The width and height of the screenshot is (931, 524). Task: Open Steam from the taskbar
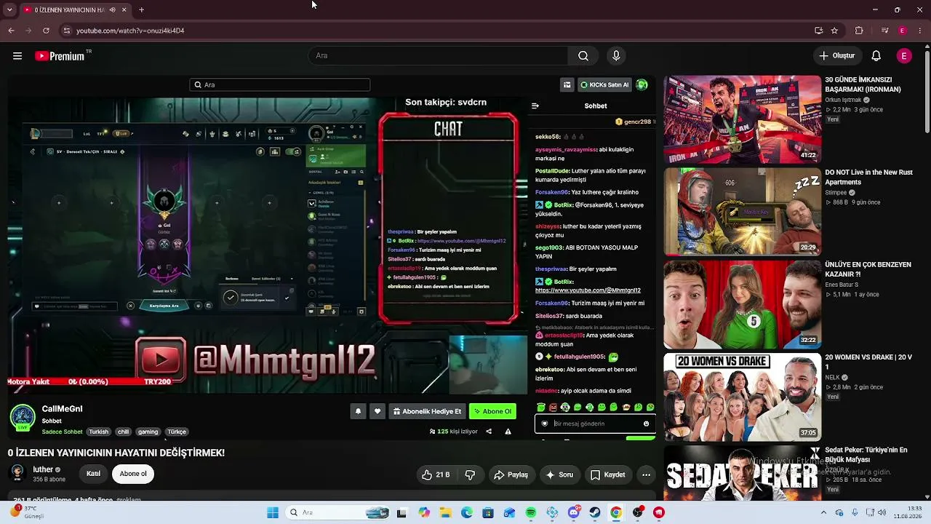click(x=595, y=512)
